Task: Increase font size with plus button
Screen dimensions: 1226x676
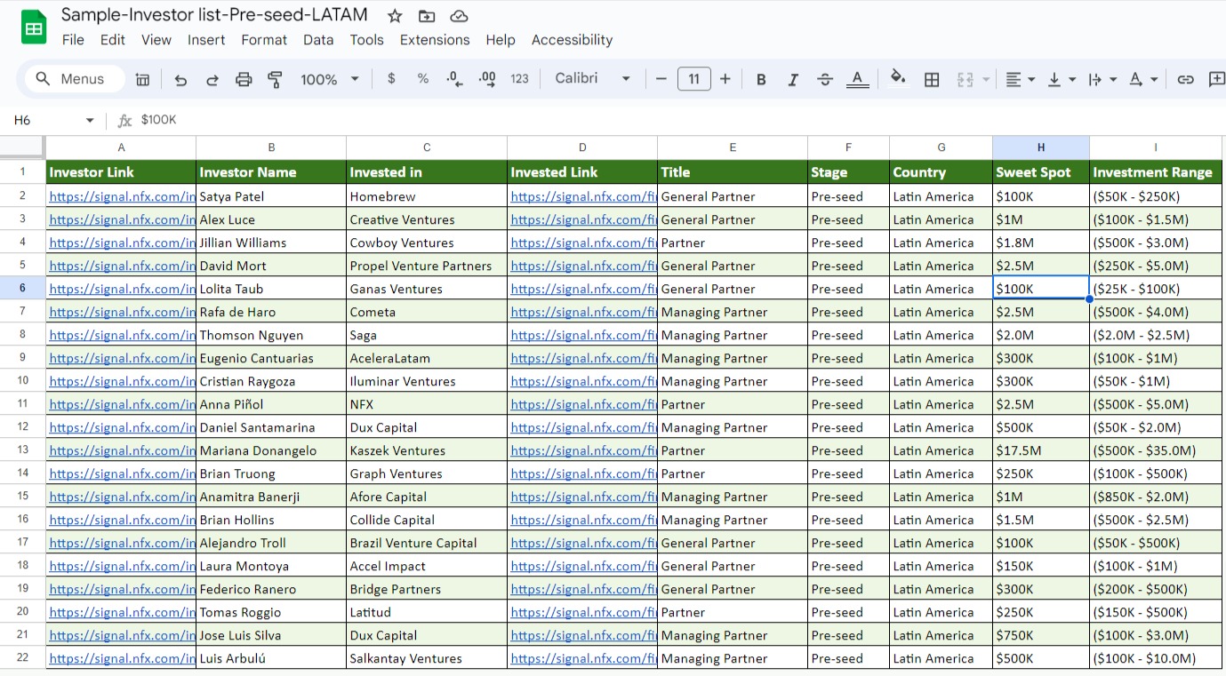Action: click(725, 79)
